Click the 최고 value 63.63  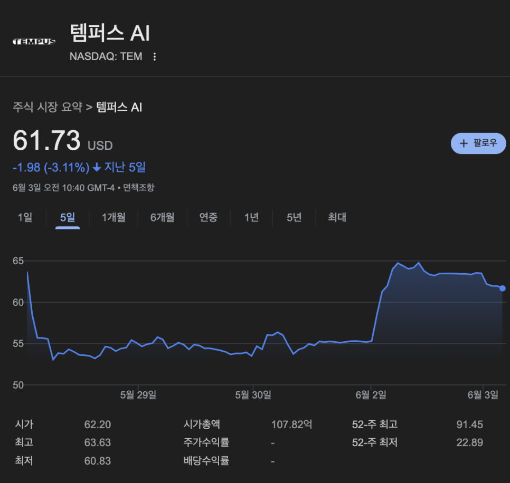(98, 443)
